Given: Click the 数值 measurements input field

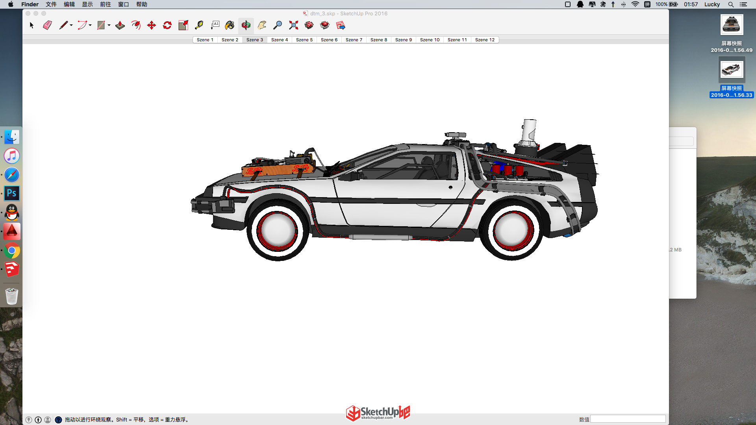Looking at the screenshot, I should click(x=628, y=419).
